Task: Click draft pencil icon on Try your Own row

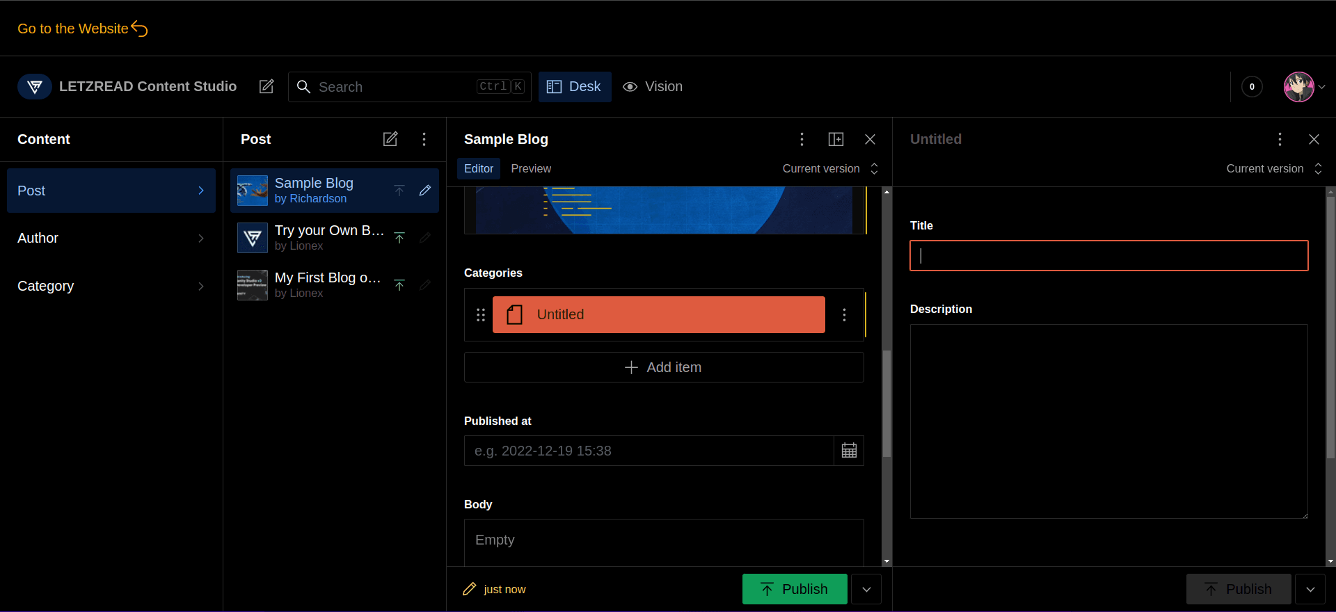Action: click(x=425, y=238)
